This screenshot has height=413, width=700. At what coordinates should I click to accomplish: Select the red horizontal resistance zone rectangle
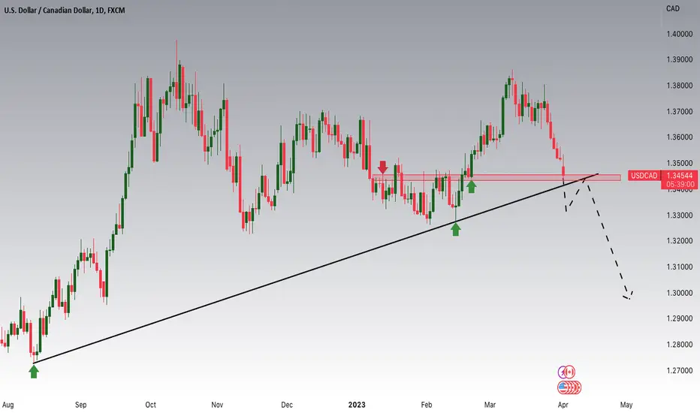(x=496, y=178)
